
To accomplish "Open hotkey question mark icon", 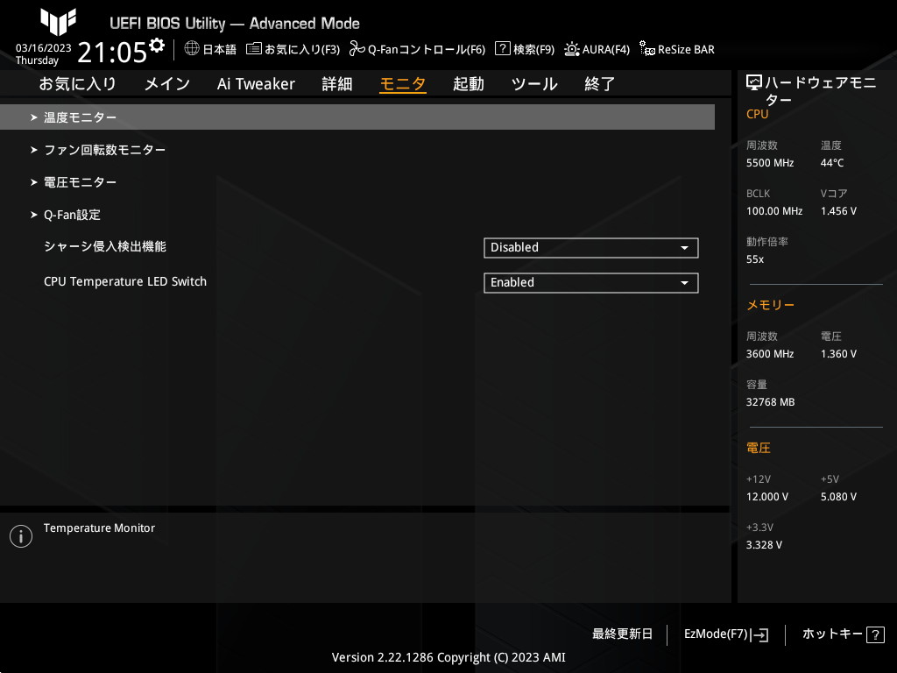I will click(875, 634).
